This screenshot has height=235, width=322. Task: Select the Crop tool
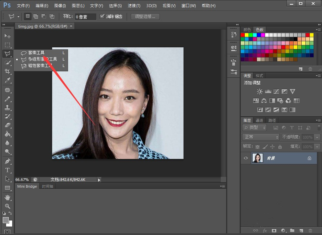pyautogui.click(x=7, y=71)
